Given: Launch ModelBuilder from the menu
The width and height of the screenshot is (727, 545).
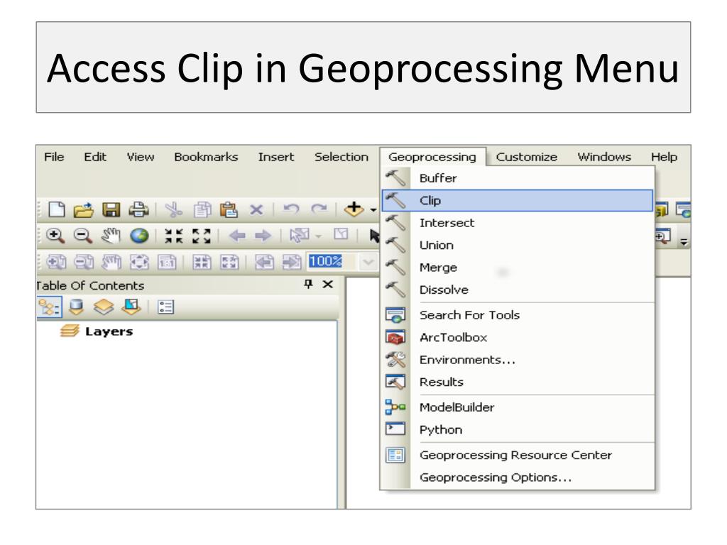Looking at the screenshot, I should tap(518, 407).
